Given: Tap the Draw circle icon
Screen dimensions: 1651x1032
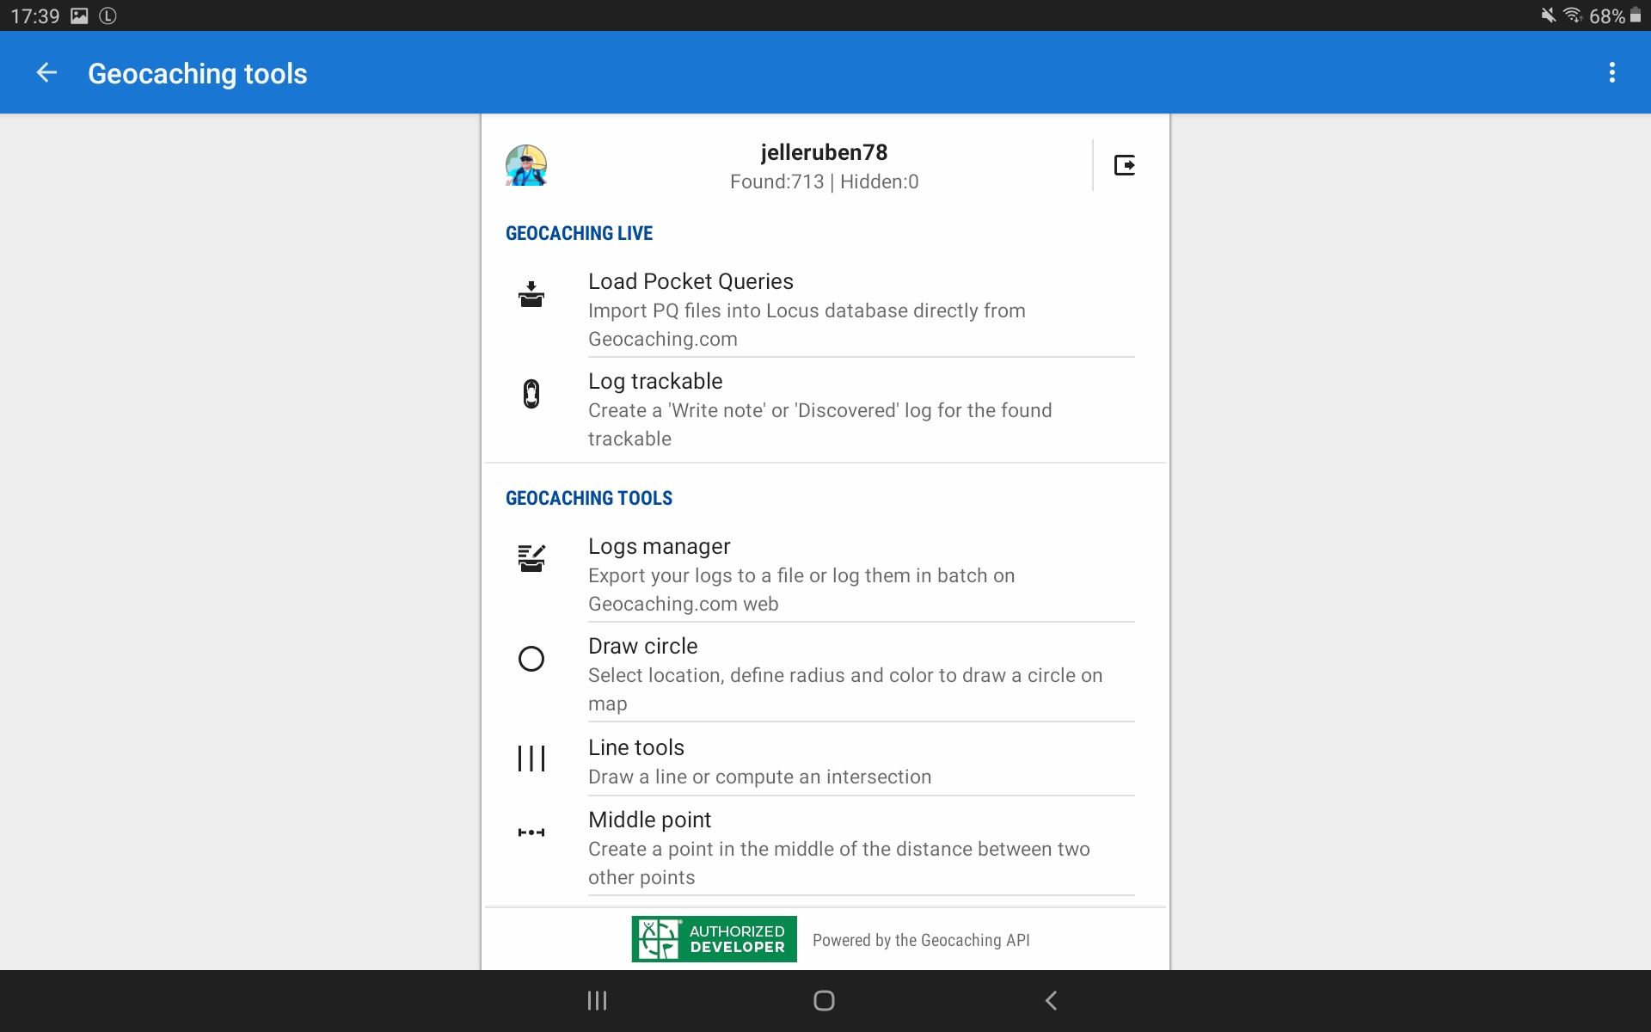Looking at the screenshot, I should (531, 659).
